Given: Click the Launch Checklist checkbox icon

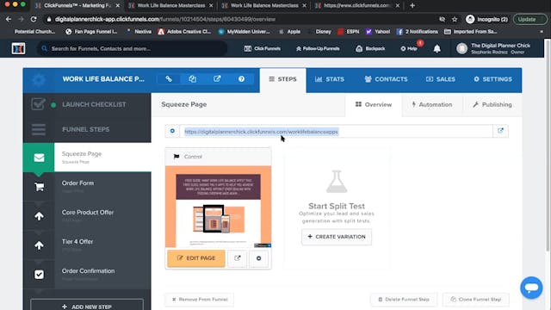Looking at the screenshot, I should [38, 104].
